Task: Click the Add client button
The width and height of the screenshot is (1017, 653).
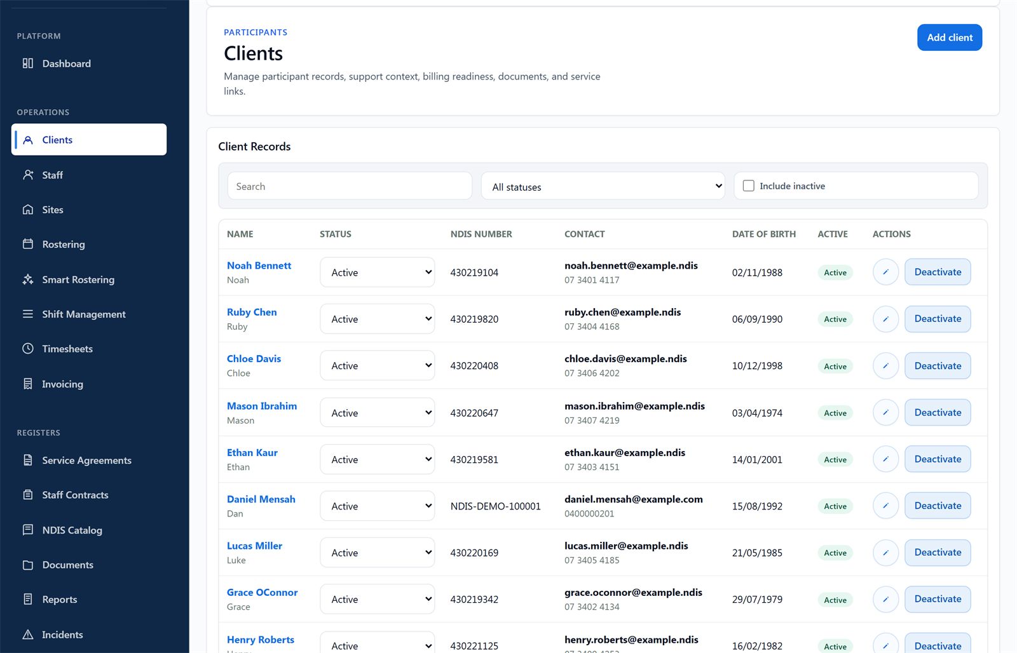Action: click(950, 37)
